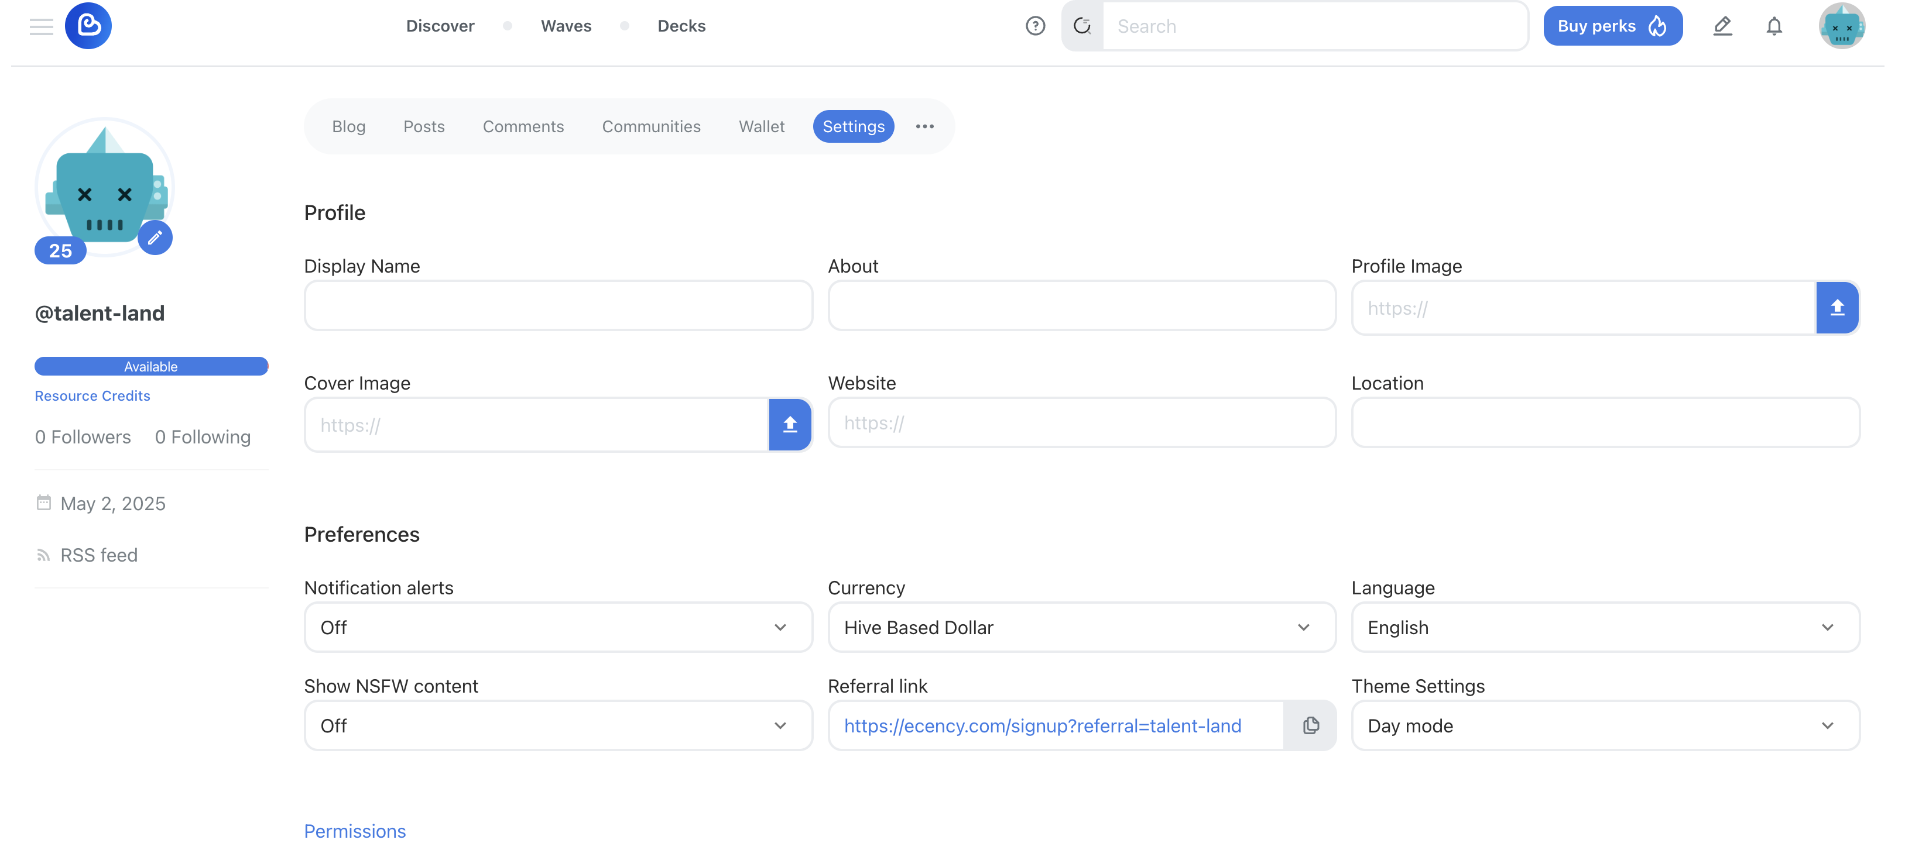The image size is (1905, 850).
Task: Click the RSS feed icon
Action: [x=44, y=555]
